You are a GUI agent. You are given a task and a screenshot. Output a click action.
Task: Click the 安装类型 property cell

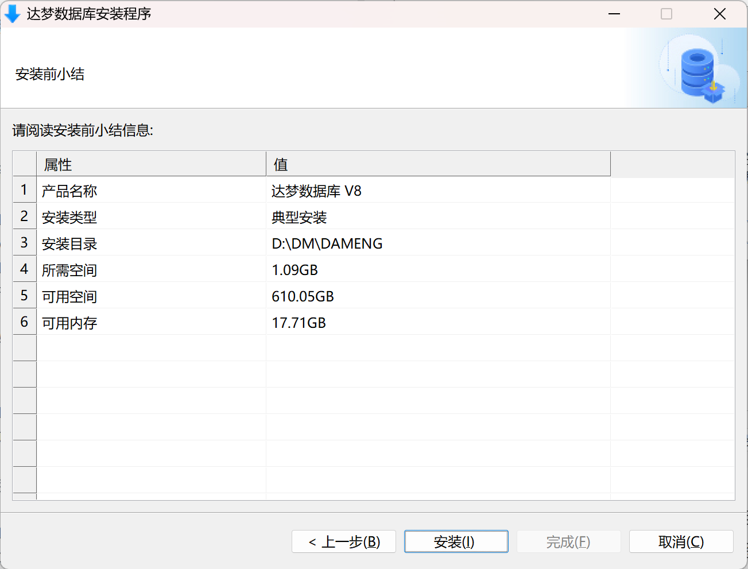click(152, 216)
